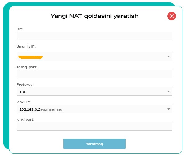Click the Protokol label
Image resolution: width=184 pixels, height=156 pixels.
(24, 85)
